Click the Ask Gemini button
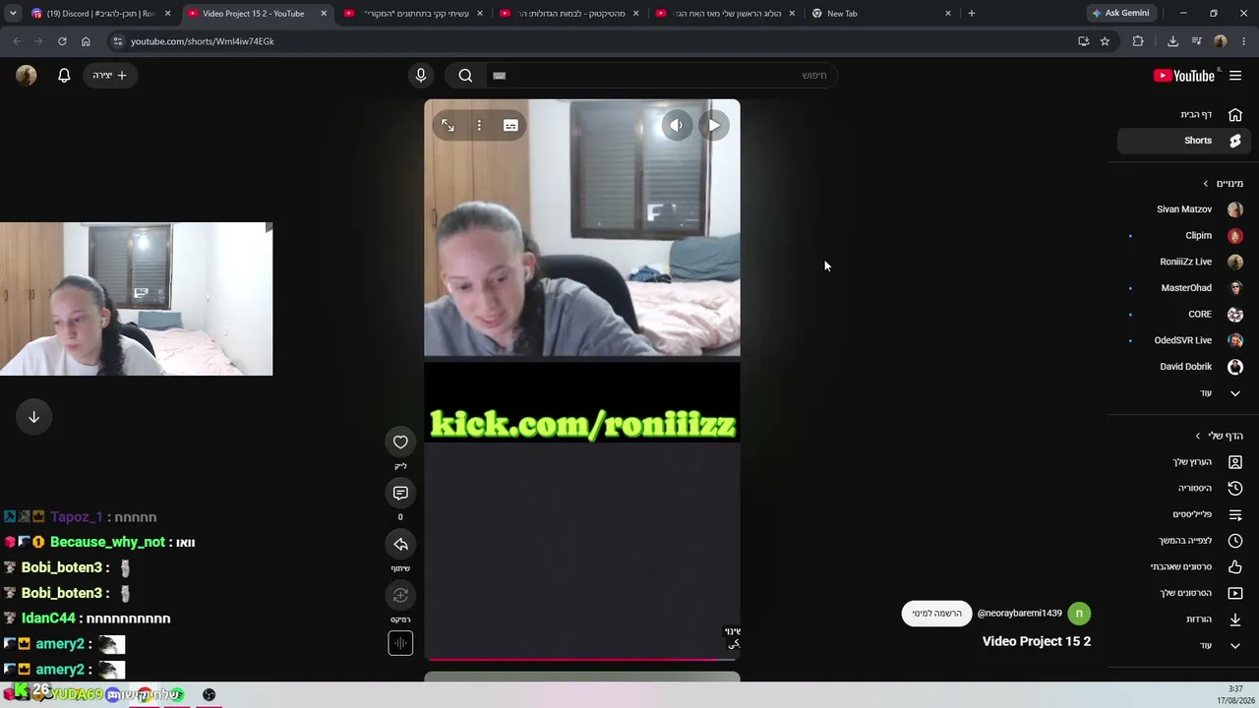This screenshot has width=1259, height=708. coord(1120,14)
